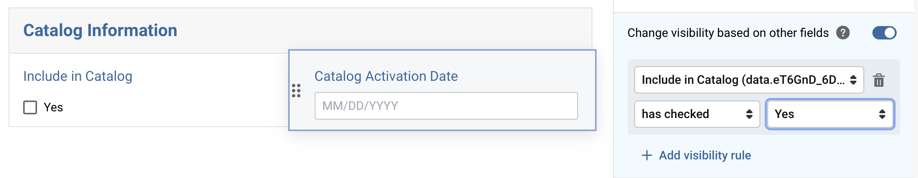
Task: Click the help question mark icon
Action: pos(843,33)
